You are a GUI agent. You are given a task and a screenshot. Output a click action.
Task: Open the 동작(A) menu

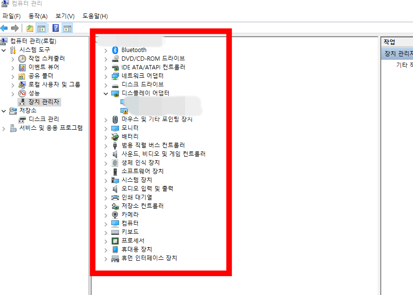tap(38, 16)
